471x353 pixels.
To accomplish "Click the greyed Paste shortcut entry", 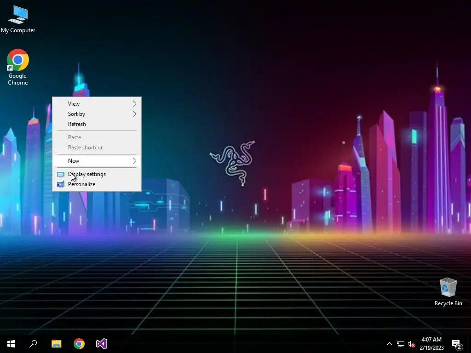I will (x=97, y=148).
